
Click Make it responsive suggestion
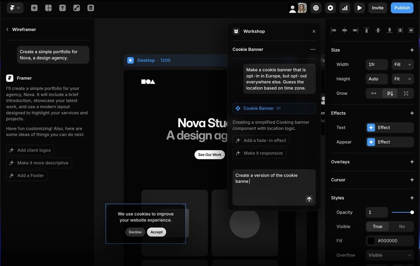(x=259, y=153)
